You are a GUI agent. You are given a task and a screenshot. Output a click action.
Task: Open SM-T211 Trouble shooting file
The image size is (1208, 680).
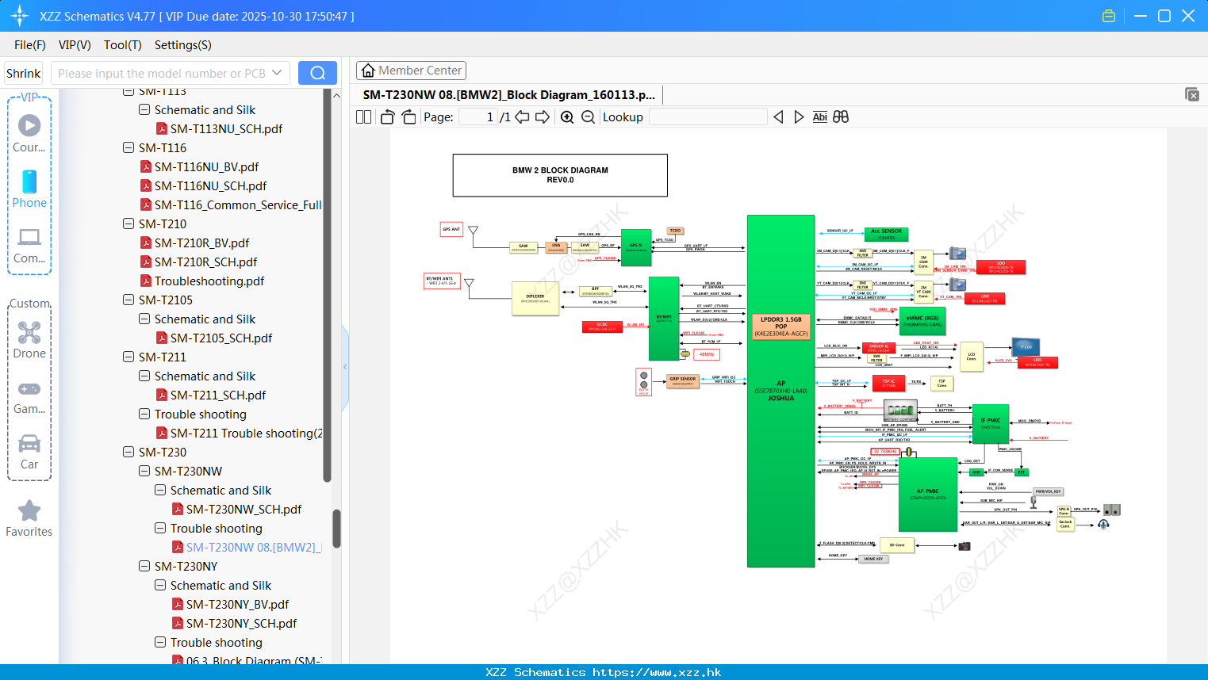(247, 433)
